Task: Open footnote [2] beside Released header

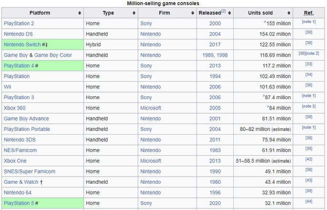Action: point(223,11)
